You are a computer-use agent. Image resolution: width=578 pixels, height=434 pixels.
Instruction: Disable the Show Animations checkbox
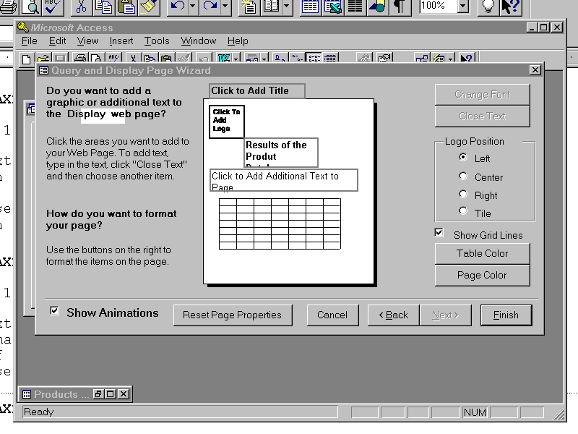pos(54,311)
